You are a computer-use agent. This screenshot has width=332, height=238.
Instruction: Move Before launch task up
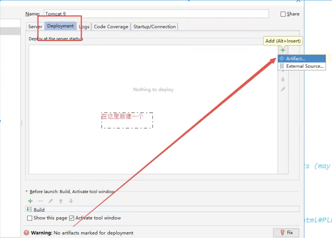61,201
